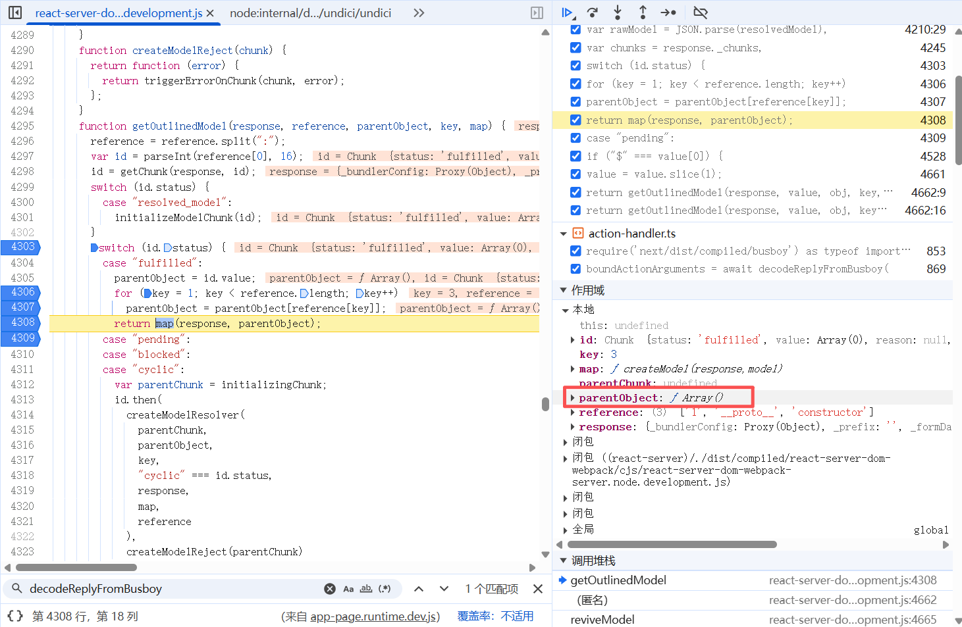This screenshot has height=627, width=962.
Task: Expand the parentObject variable in scope
Action: click(x=572, y=397)
